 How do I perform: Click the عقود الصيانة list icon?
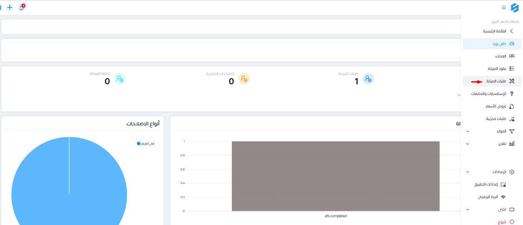pos(512,69)
